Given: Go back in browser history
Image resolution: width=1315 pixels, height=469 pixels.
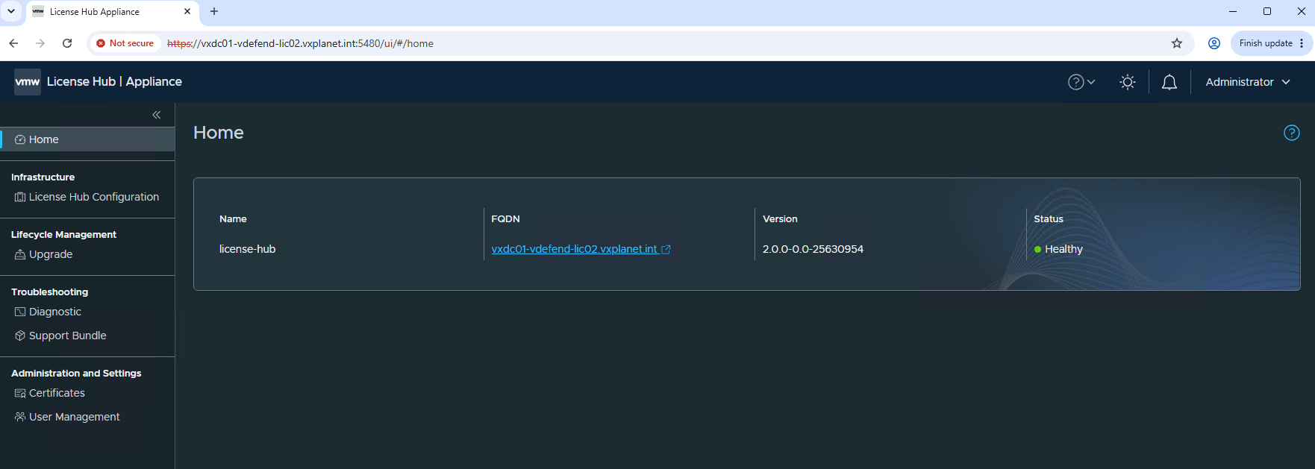Looking at the screenshot, I should (x=13, y=43).
